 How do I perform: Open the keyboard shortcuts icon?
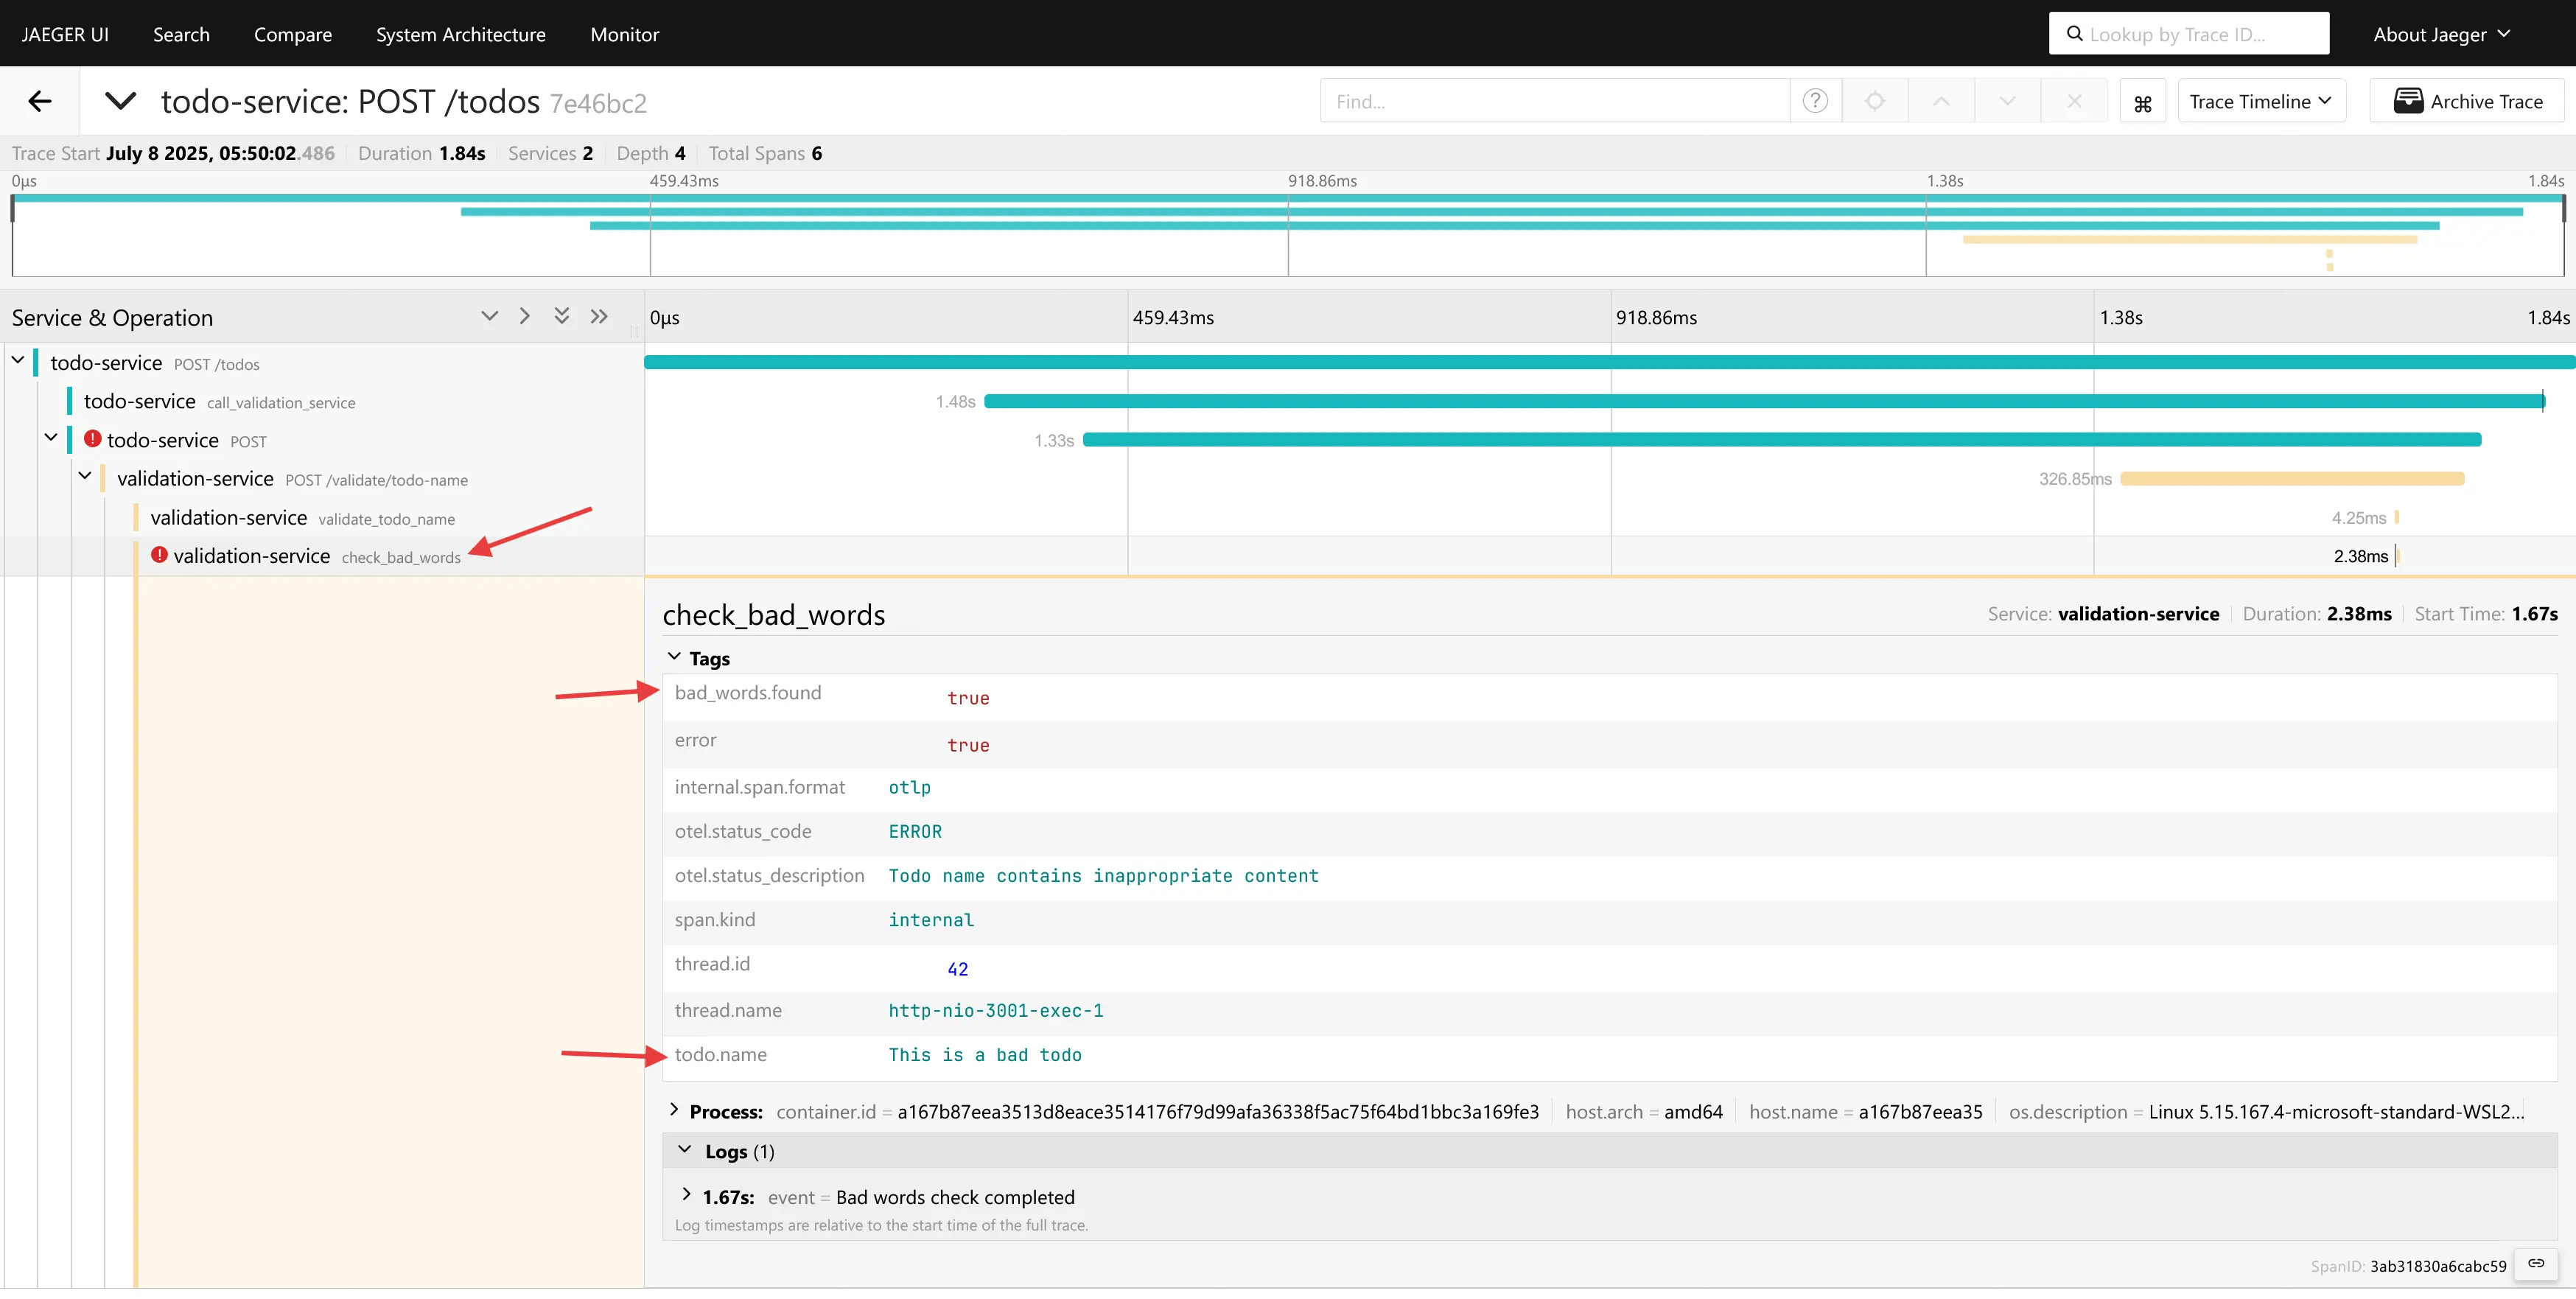pos(2142,102)
